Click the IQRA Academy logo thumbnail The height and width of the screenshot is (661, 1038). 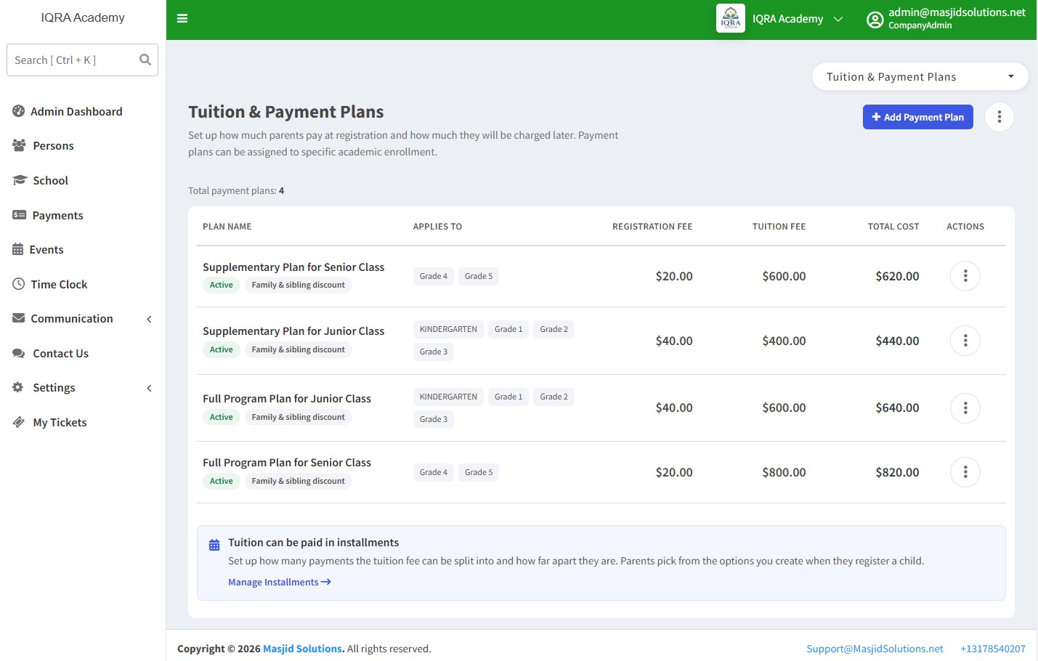731,19
